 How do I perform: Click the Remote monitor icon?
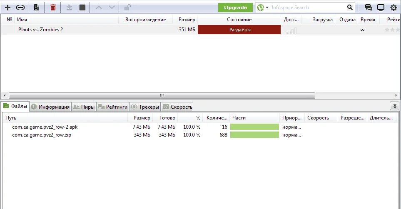pos(381,7)
